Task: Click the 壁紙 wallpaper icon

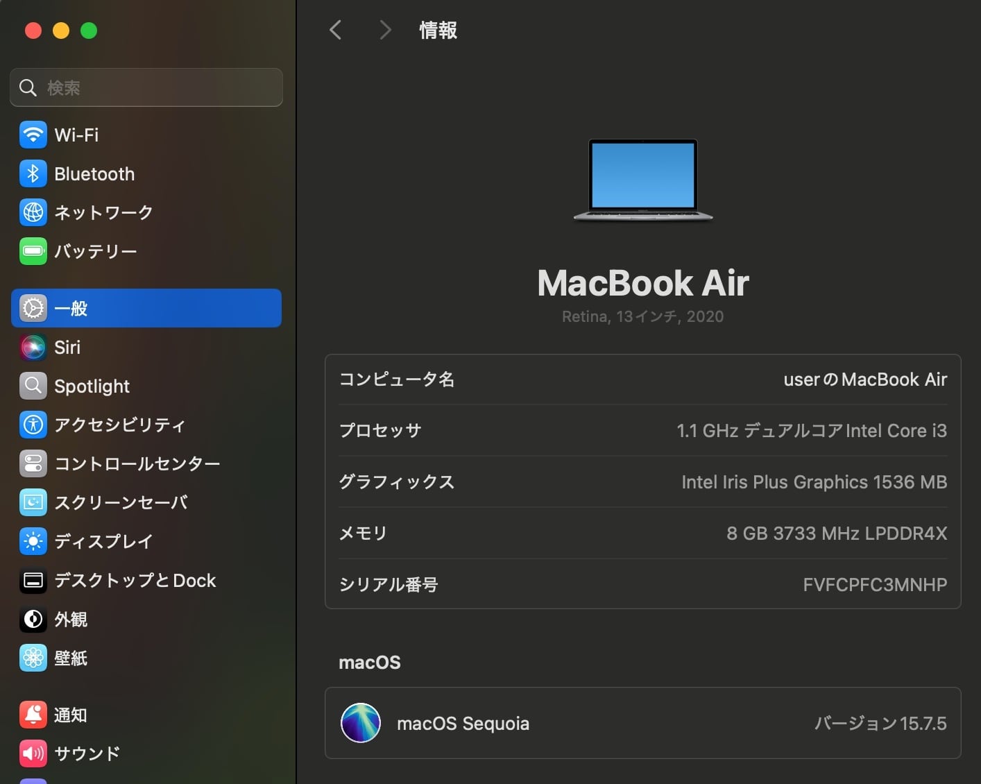Action: pos(33,658)
